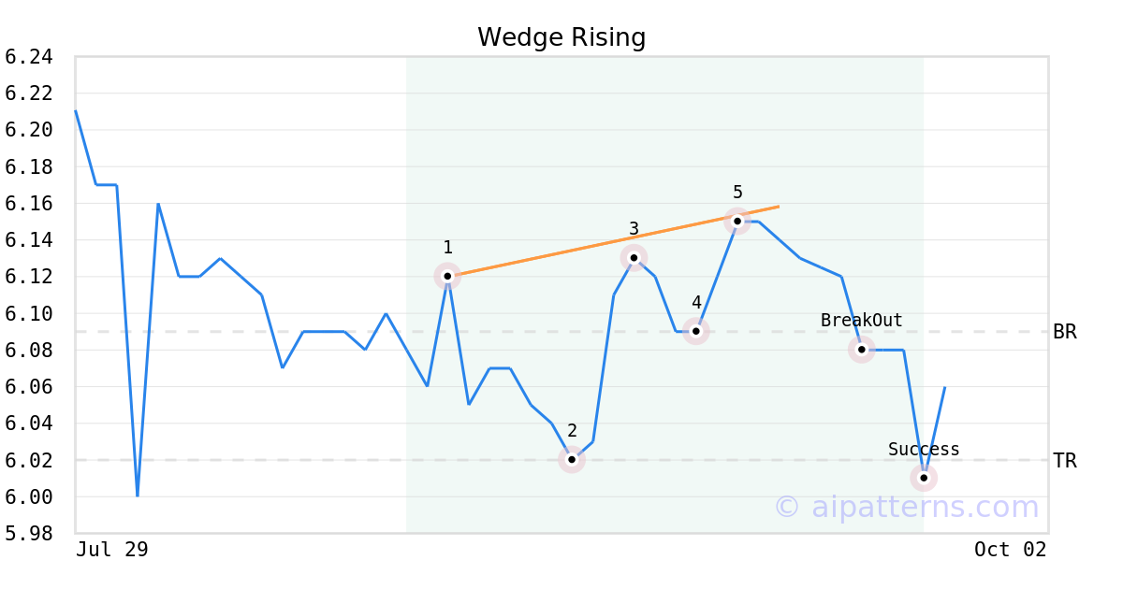Click the Success text label

click(x=924, y=450)
